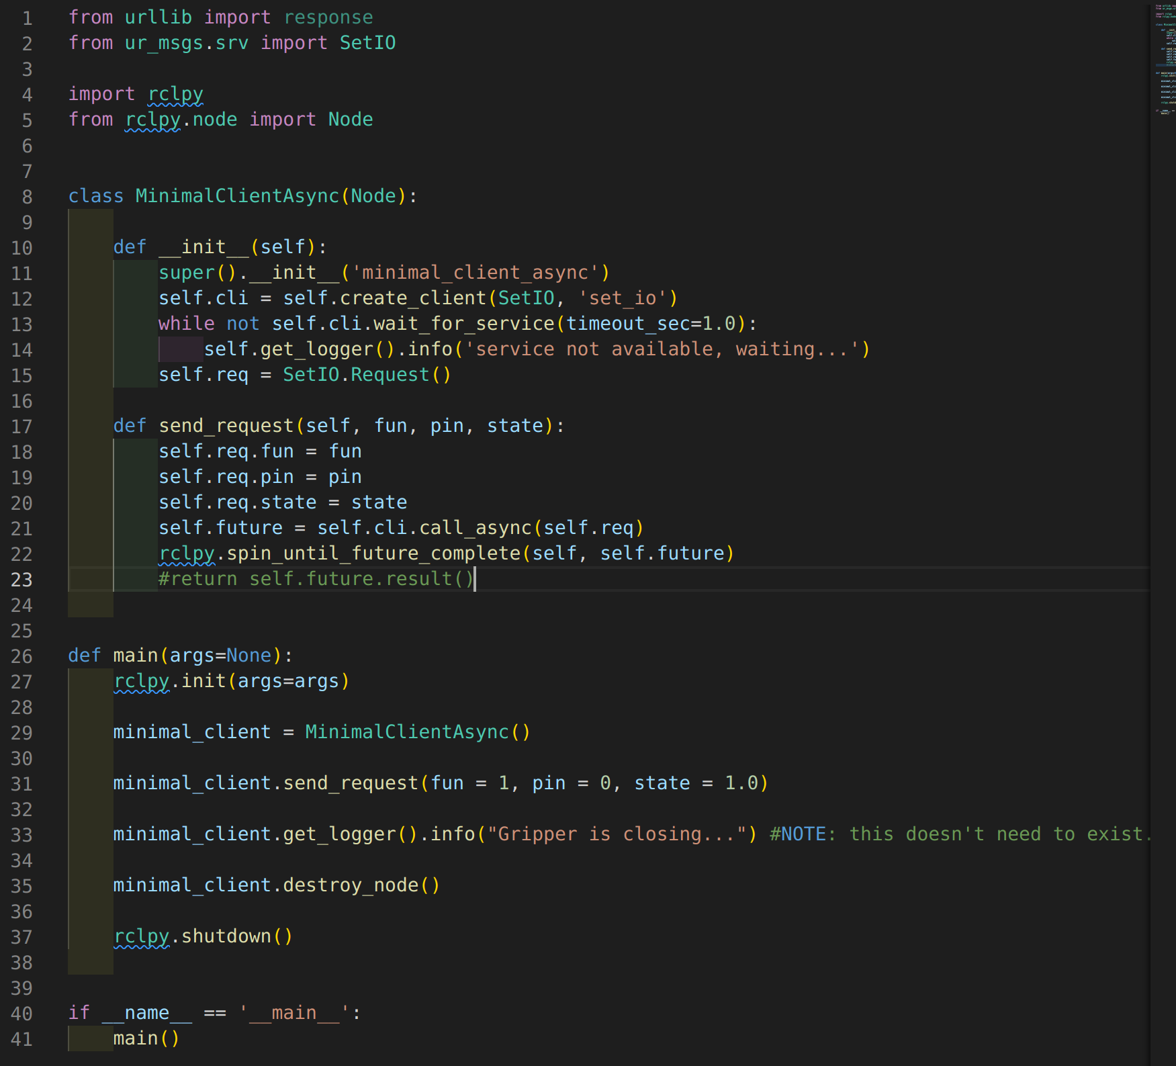This screenshot has height=1066, width=1176.
Task: Click the SetIO import on line 2
Action: [367, 42]
